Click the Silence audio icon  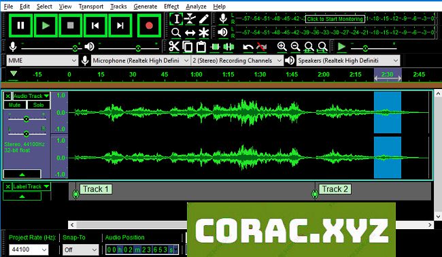pos(228,46)
